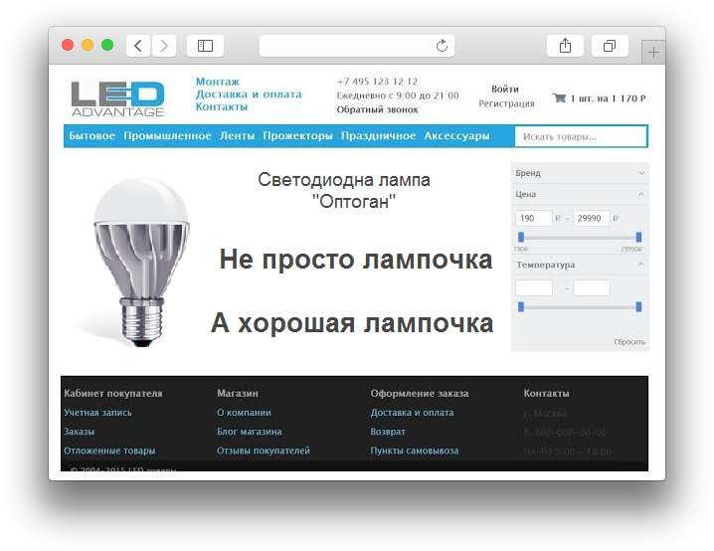Image resolution: width=714 pixels, height=551 pixels.
Task: Click the browser address bar
Action: (357, 46)
